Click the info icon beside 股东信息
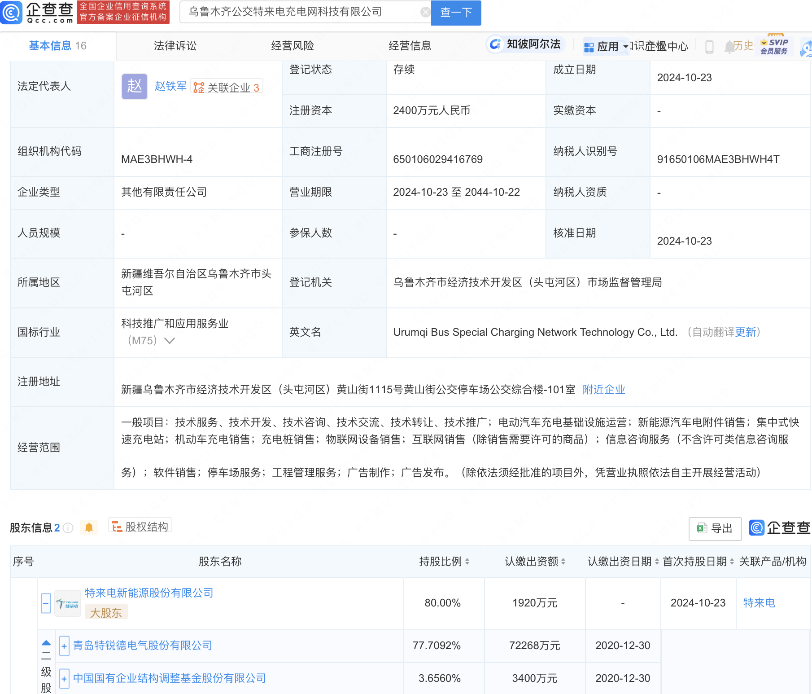The width and height of the screenshot is (812, 694). 67,528
